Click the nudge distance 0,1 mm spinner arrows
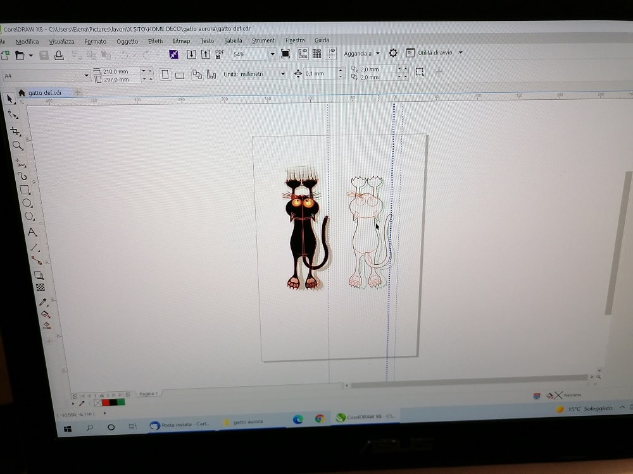The image size is (633, 474). tap(341, 73)
